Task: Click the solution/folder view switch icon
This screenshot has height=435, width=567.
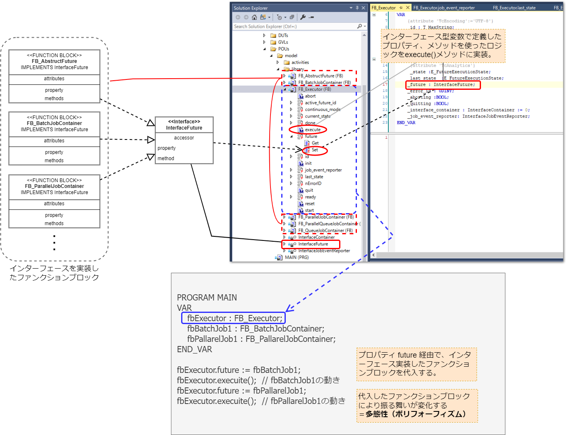Action: click(x=263, y=17)
